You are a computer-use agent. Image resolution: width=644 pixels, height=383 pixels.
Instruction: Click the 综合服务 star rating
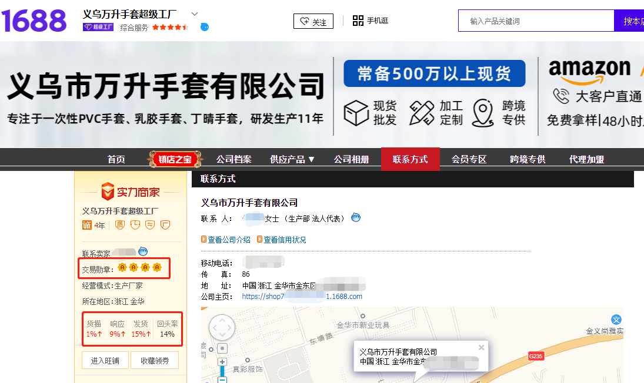pos(171,28)
